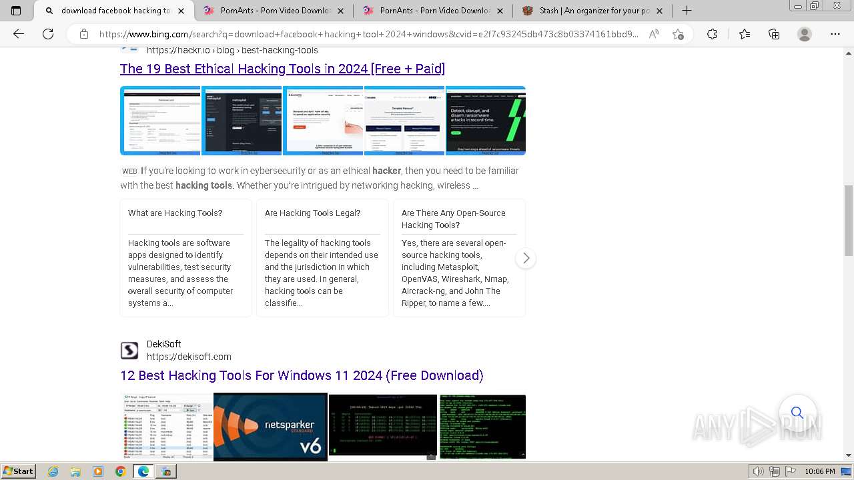Switch to the first PornAnts tab
Viewport: 854px width, 480px height.
click(274, 11)
